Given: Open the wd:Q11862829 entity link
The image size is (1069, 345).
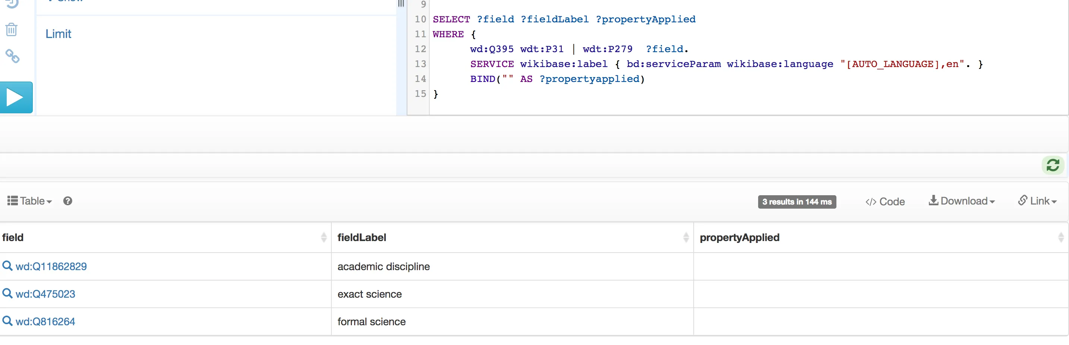Looking at the screenshot, I should (x=51, y=266).
